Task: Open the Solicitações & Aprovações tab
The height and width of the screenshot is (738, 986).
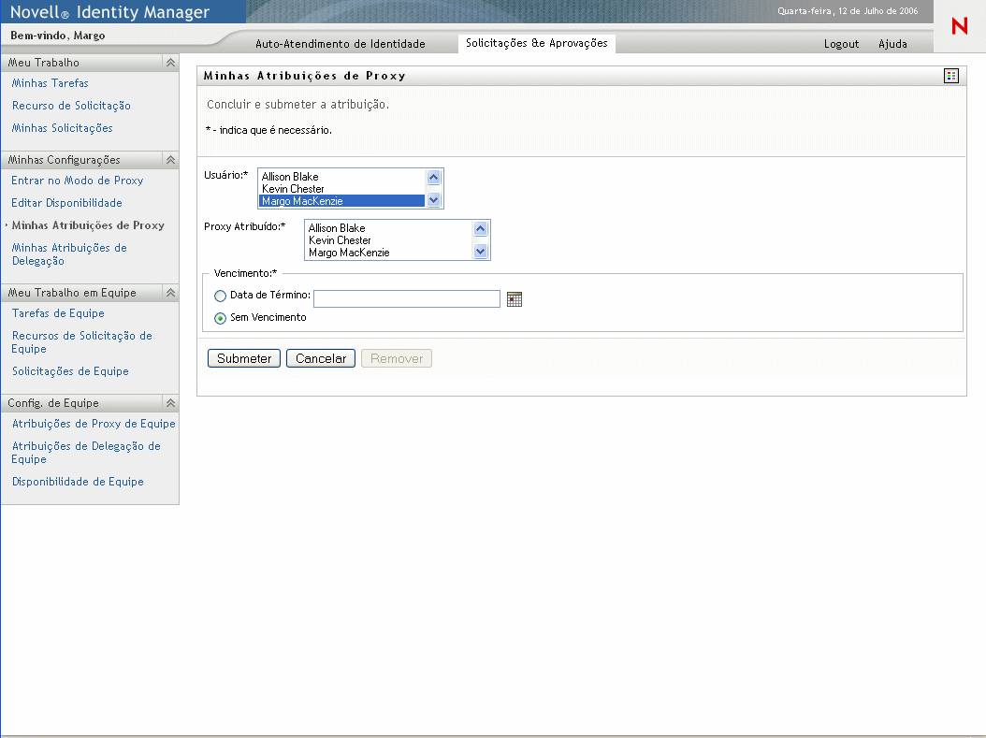Action: [x=536, y=43]
